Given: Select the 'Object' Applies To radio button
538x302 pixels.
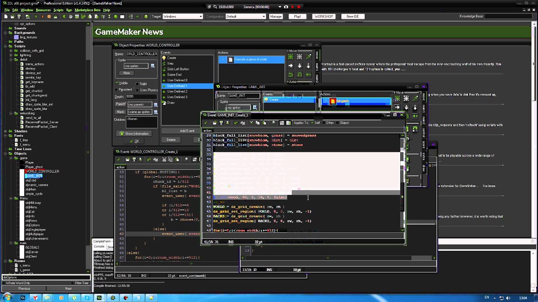Looking at the screenshot, I should pyautogui.click(x=338, y=122).
